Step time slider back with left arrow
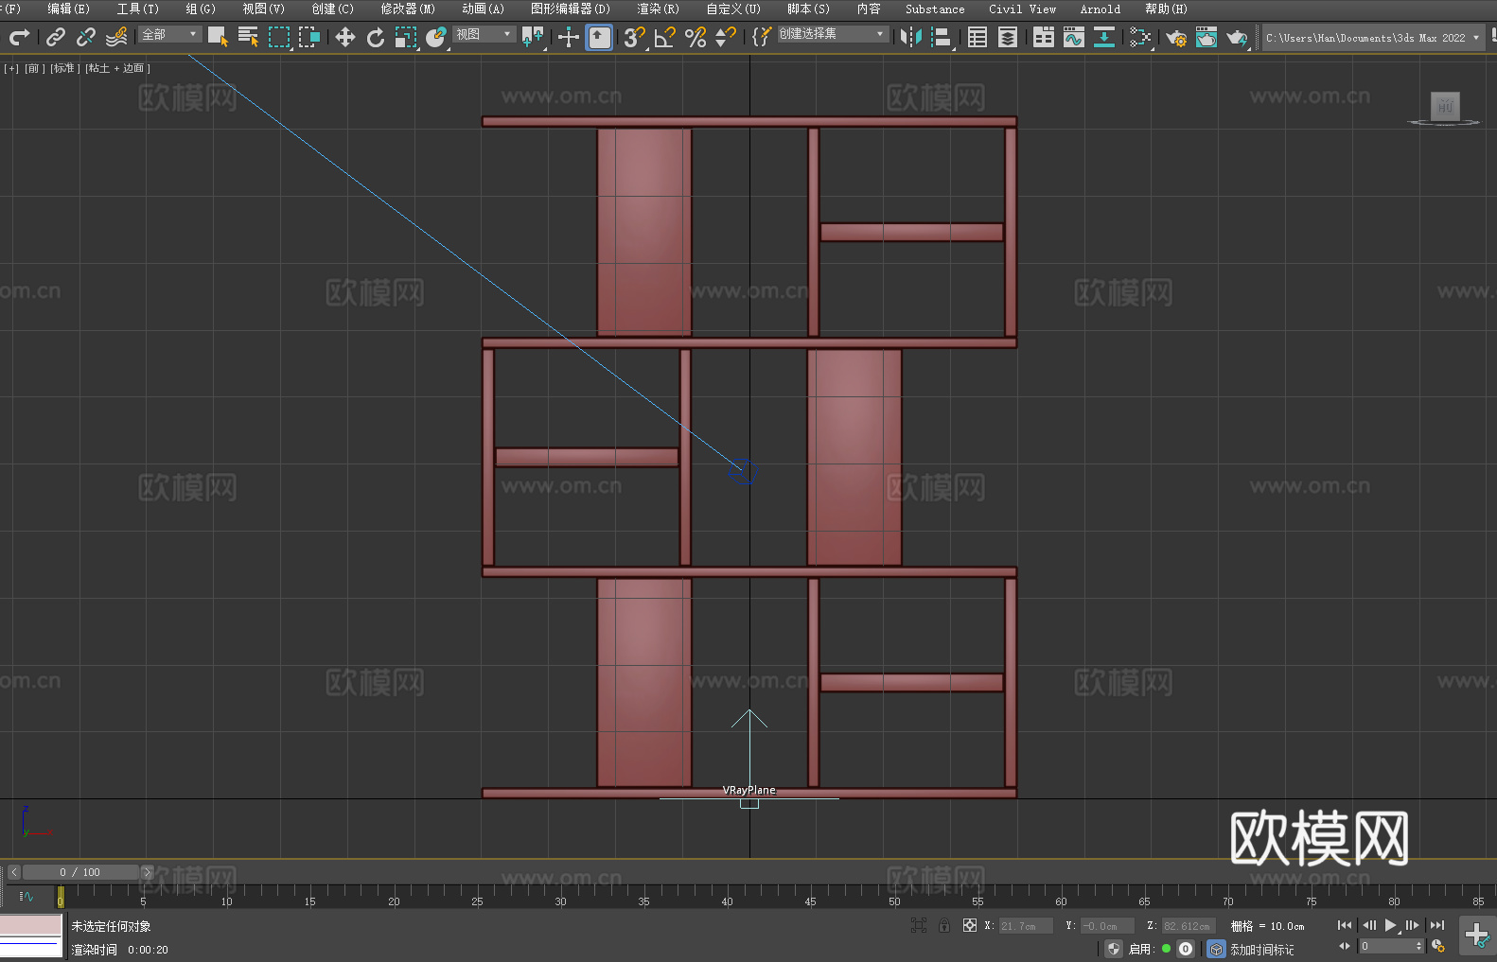Viewport: 1497px width, 962px height. pos(13,872)
